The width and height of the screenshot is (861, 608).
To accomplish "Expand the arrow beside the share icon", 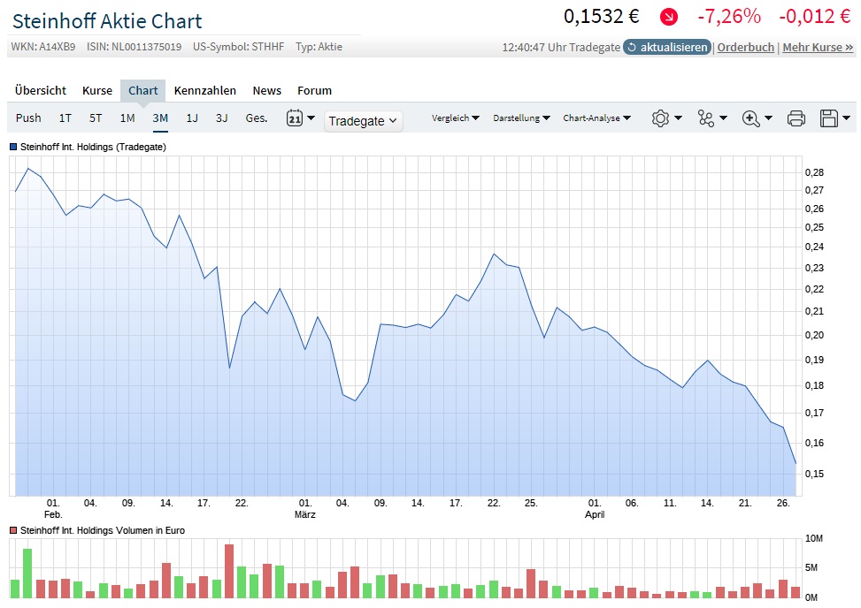I will click(x=723, y=118).
